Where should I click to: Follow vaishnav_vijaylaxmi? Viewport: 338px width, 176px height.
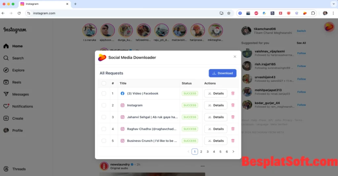(x=301, y=53)
